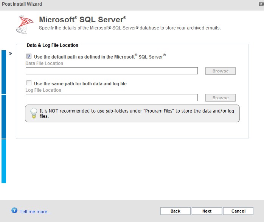264x222 pixels.
Task: Click the Data & Log File Location heading
Action: click(x=53, y=45)
